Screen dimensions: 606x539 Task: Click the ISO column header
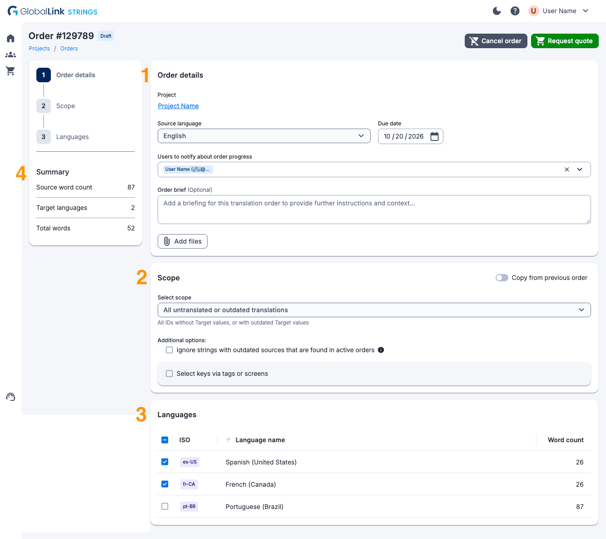tap(184, 440)
